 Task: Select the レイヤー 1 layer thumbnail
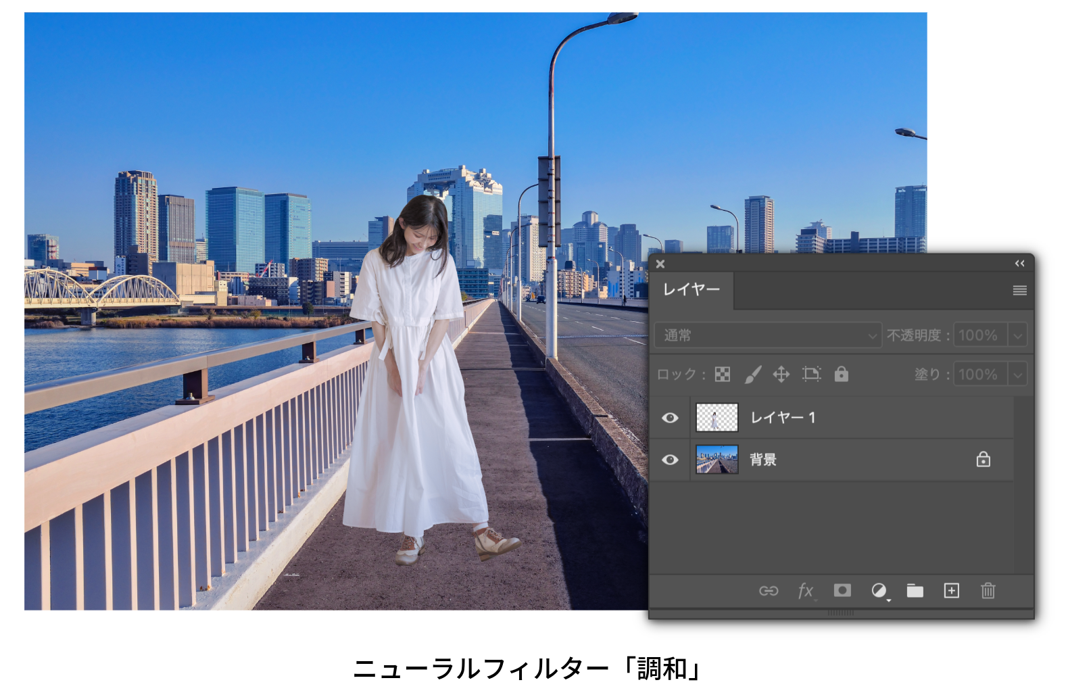point(717,418)
